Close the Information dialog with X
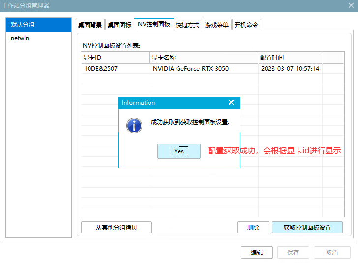This screenshot has height=263, width=358. [231, 102]
